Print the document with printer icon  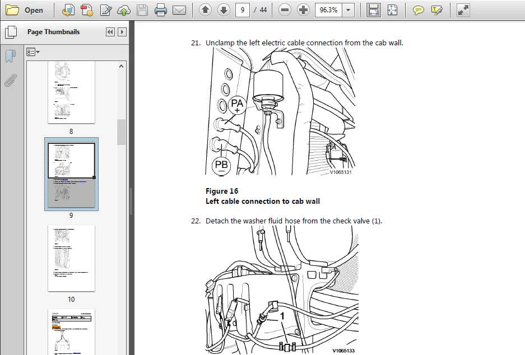[x=161, y=10]
